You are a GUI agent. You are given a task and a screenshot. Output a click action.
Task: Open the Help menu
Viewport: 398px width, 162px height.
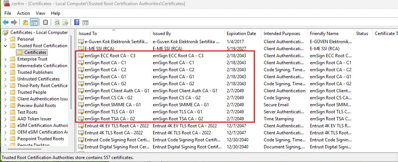click(55, 13)
